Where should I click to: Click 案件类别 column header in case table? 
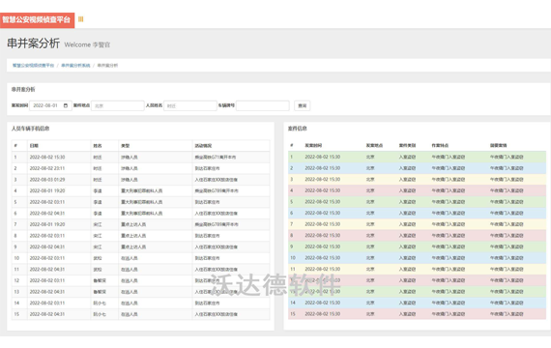point(407,145)
